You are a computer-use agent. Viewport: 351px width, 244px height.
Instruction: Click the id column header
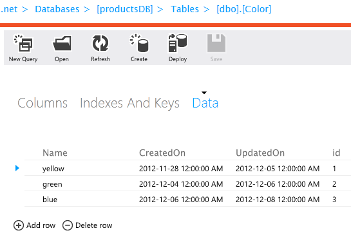click(336, 153)
